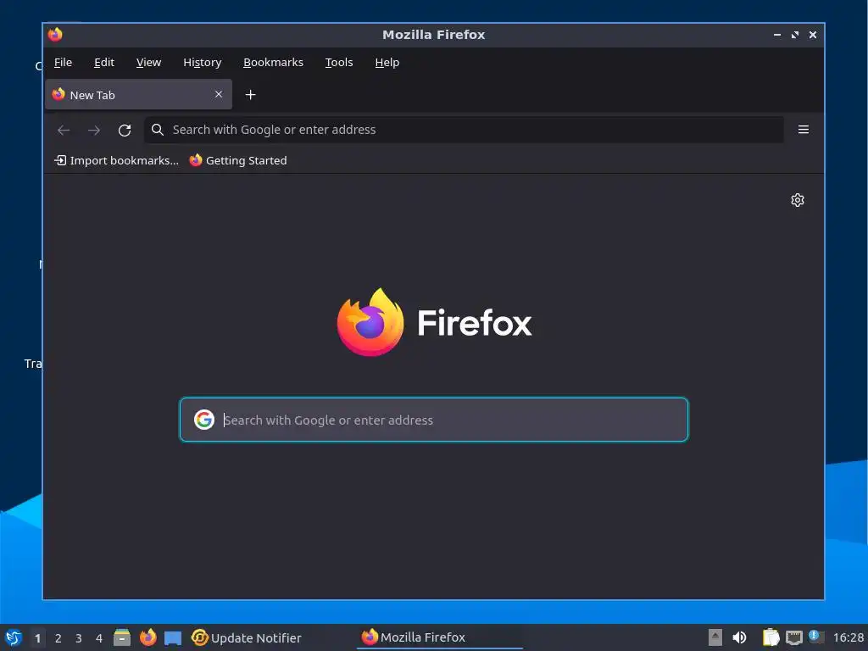Click the update notification tray icon
The height and width of the screenshot is (651, 868).
pos(816,637)
